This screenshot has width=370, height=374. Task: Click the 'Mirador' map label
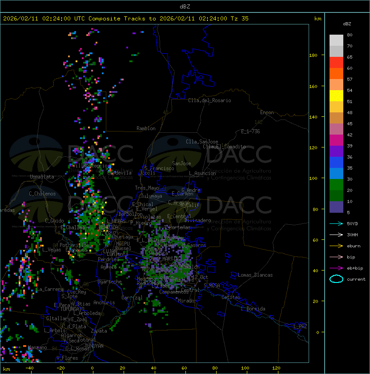pyautogui.click(x=188, y=301)
